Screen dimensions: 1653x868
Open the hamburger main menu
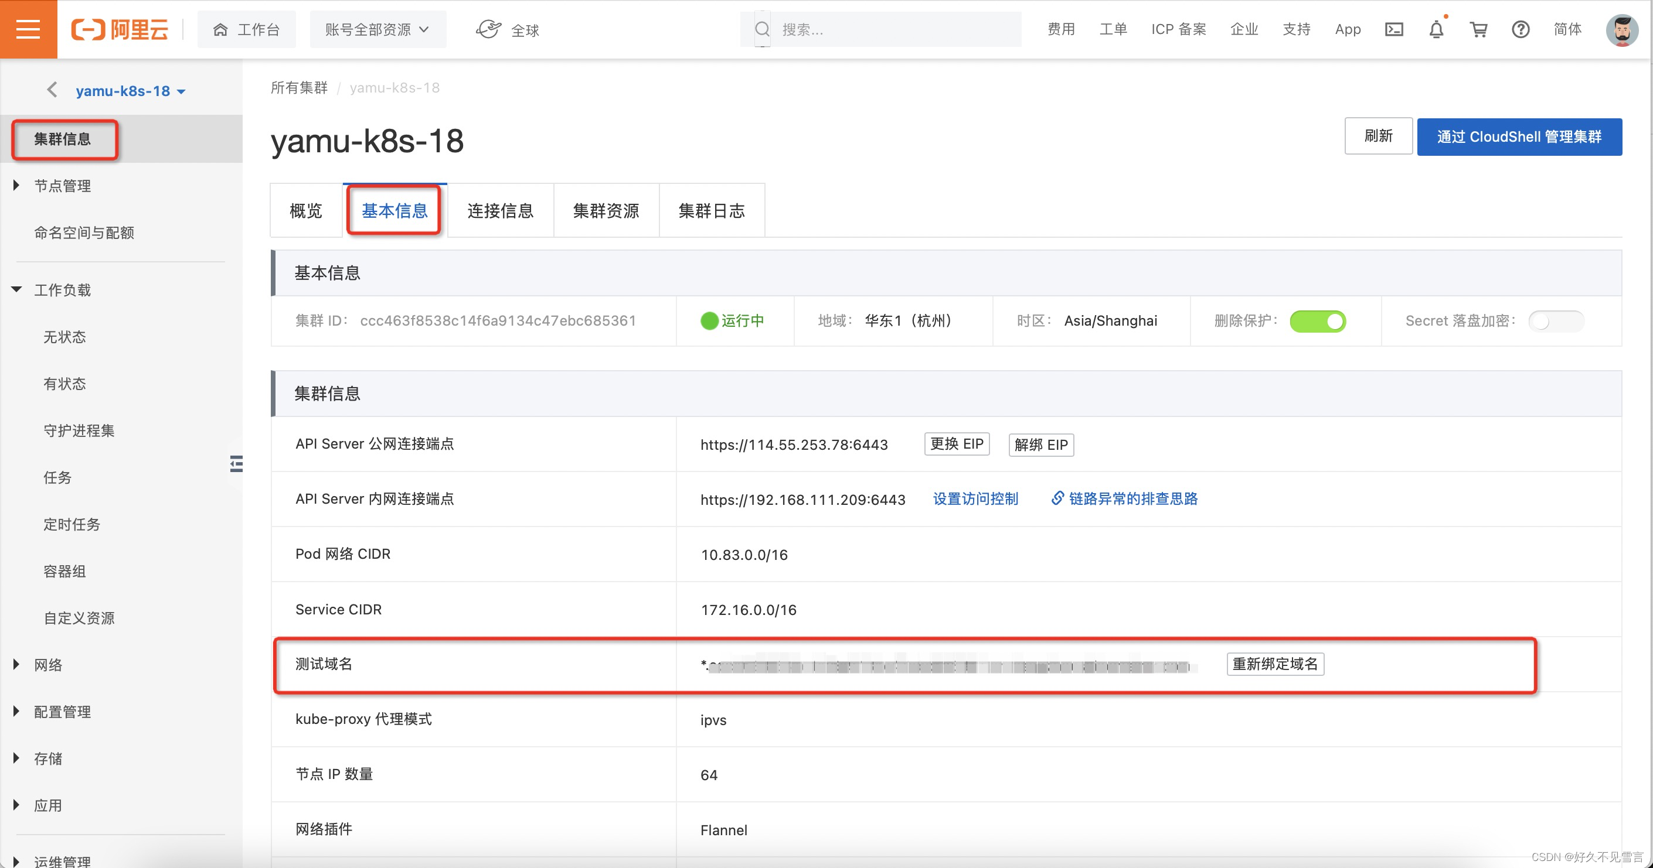pos(28,29)
